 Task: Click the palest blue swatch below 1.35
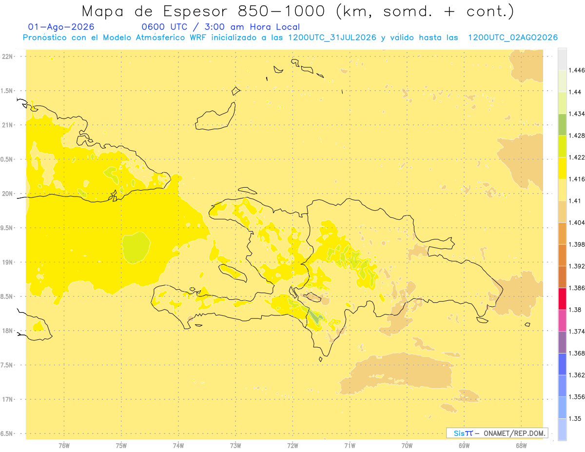click(562, 430)
